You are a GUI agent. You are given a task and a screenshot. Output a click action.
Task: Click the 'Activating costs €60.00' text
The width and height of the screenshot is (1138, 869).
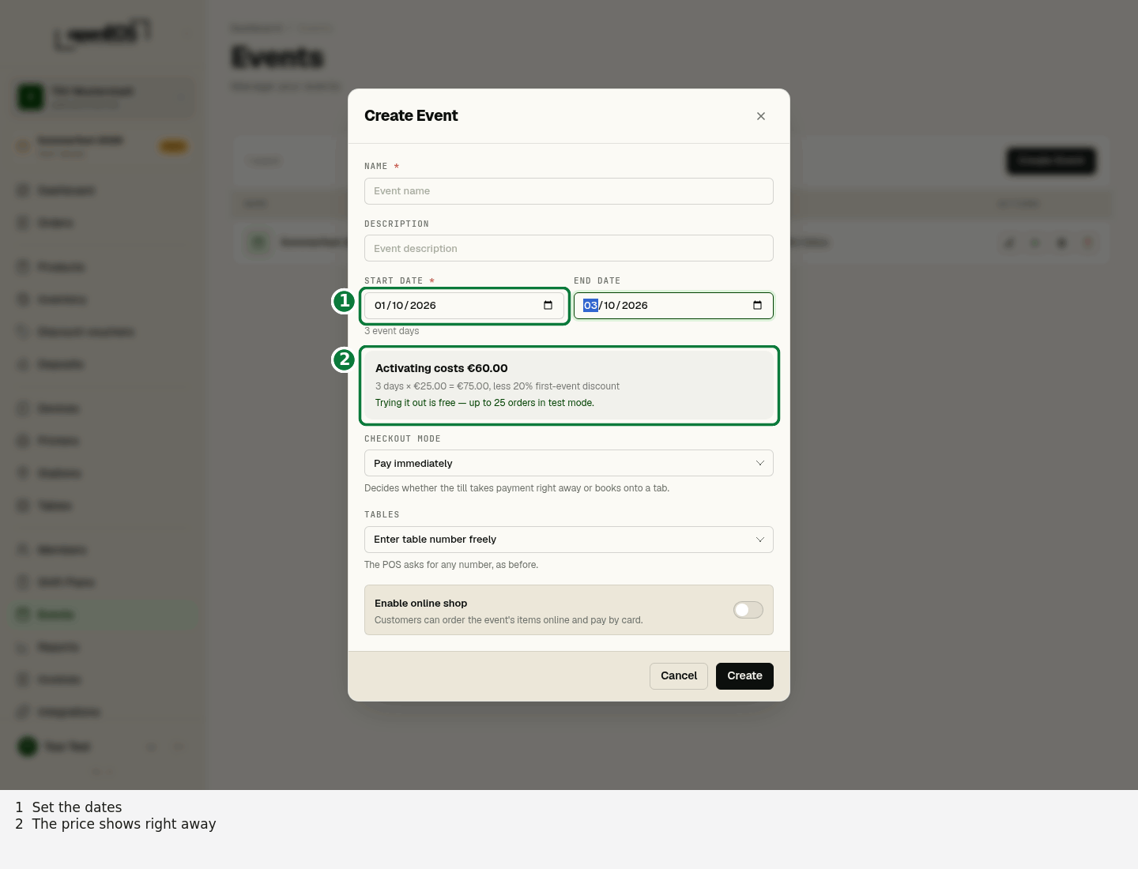[442, 368]
